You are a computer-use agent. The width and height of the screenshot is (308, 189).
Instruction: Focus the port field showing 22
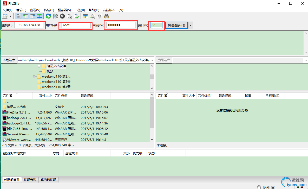pyautogui.click(x=156, y=25)
